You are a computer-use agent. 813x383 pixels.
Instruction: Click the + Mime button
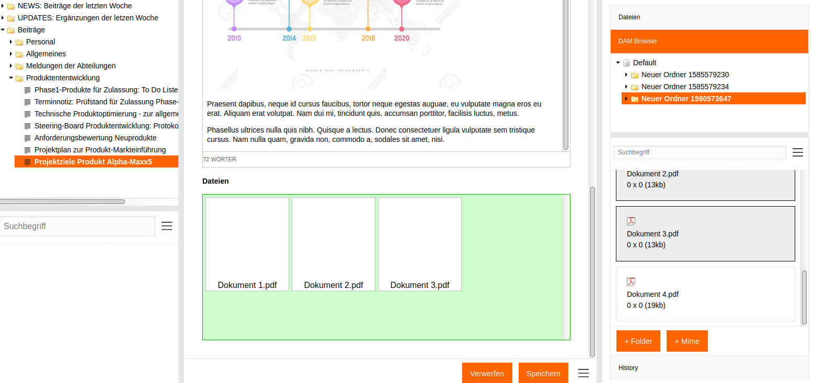[x=686, y=341]
